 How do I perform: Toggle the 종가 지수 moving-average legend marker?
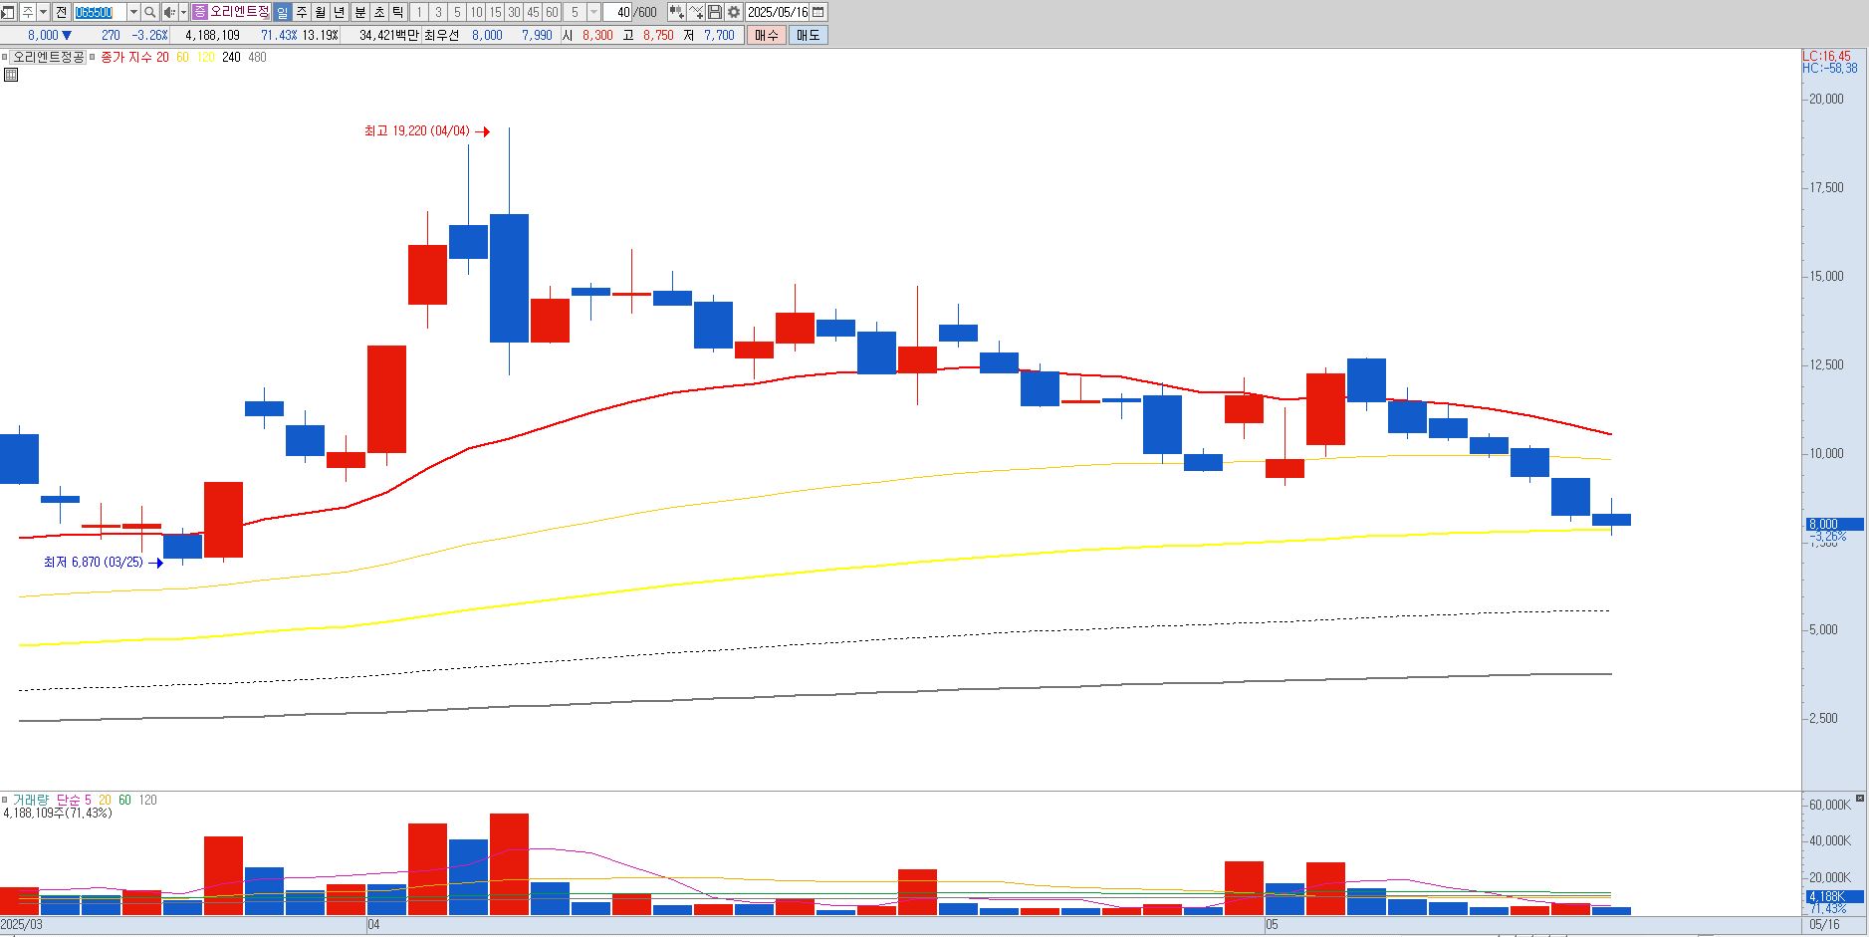(92, 57)
